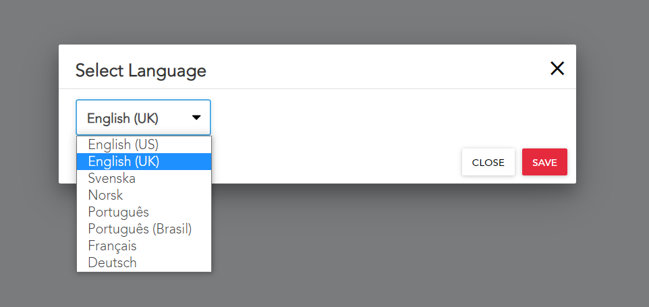The image size is (649, 307).
Task: Click the white CLOSE button
Action: (x=488, y=162)
